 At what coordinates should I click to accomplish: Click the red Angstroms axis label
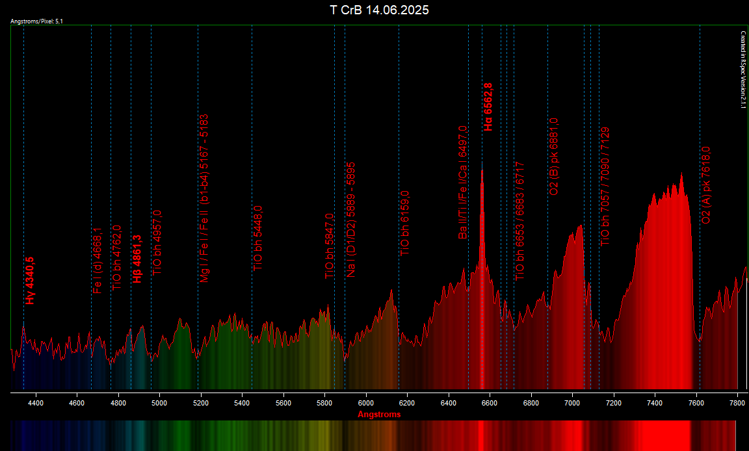coord(379,414)
